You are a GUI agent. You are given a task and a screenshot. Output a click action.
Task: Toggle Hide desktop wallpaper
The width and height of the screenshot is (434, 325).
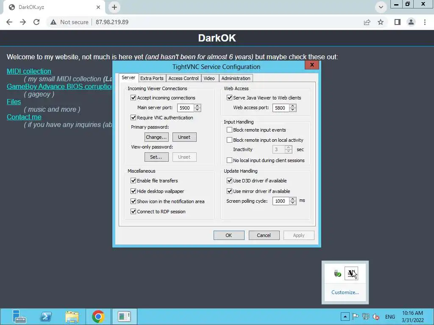coord(134,191)
